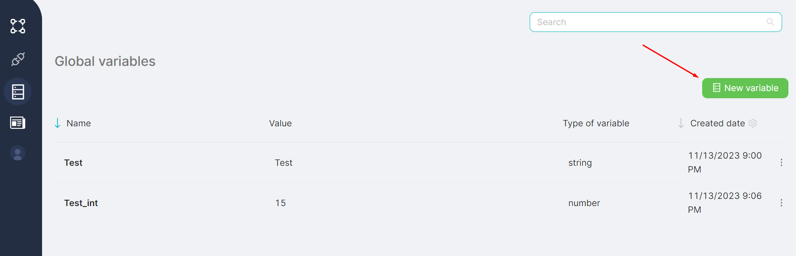Open options menu for Test row
The width and height of the screenshot is (796, 256).
point(781,162)
